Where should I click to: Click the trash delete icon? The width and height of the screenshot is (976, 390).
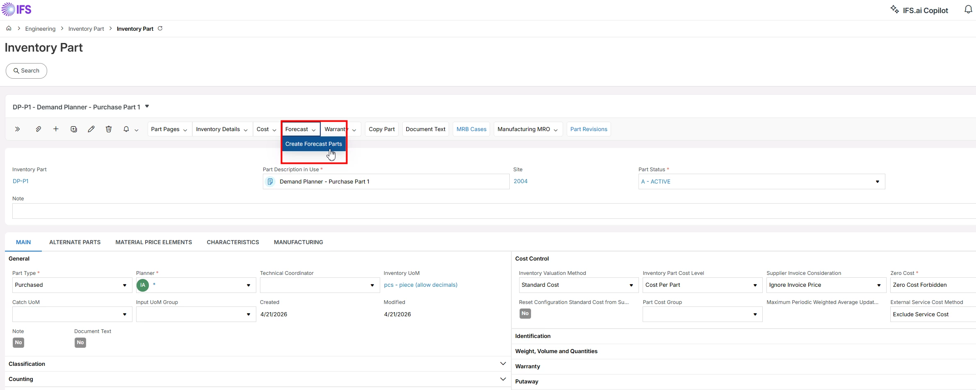(x=109, y=129)
